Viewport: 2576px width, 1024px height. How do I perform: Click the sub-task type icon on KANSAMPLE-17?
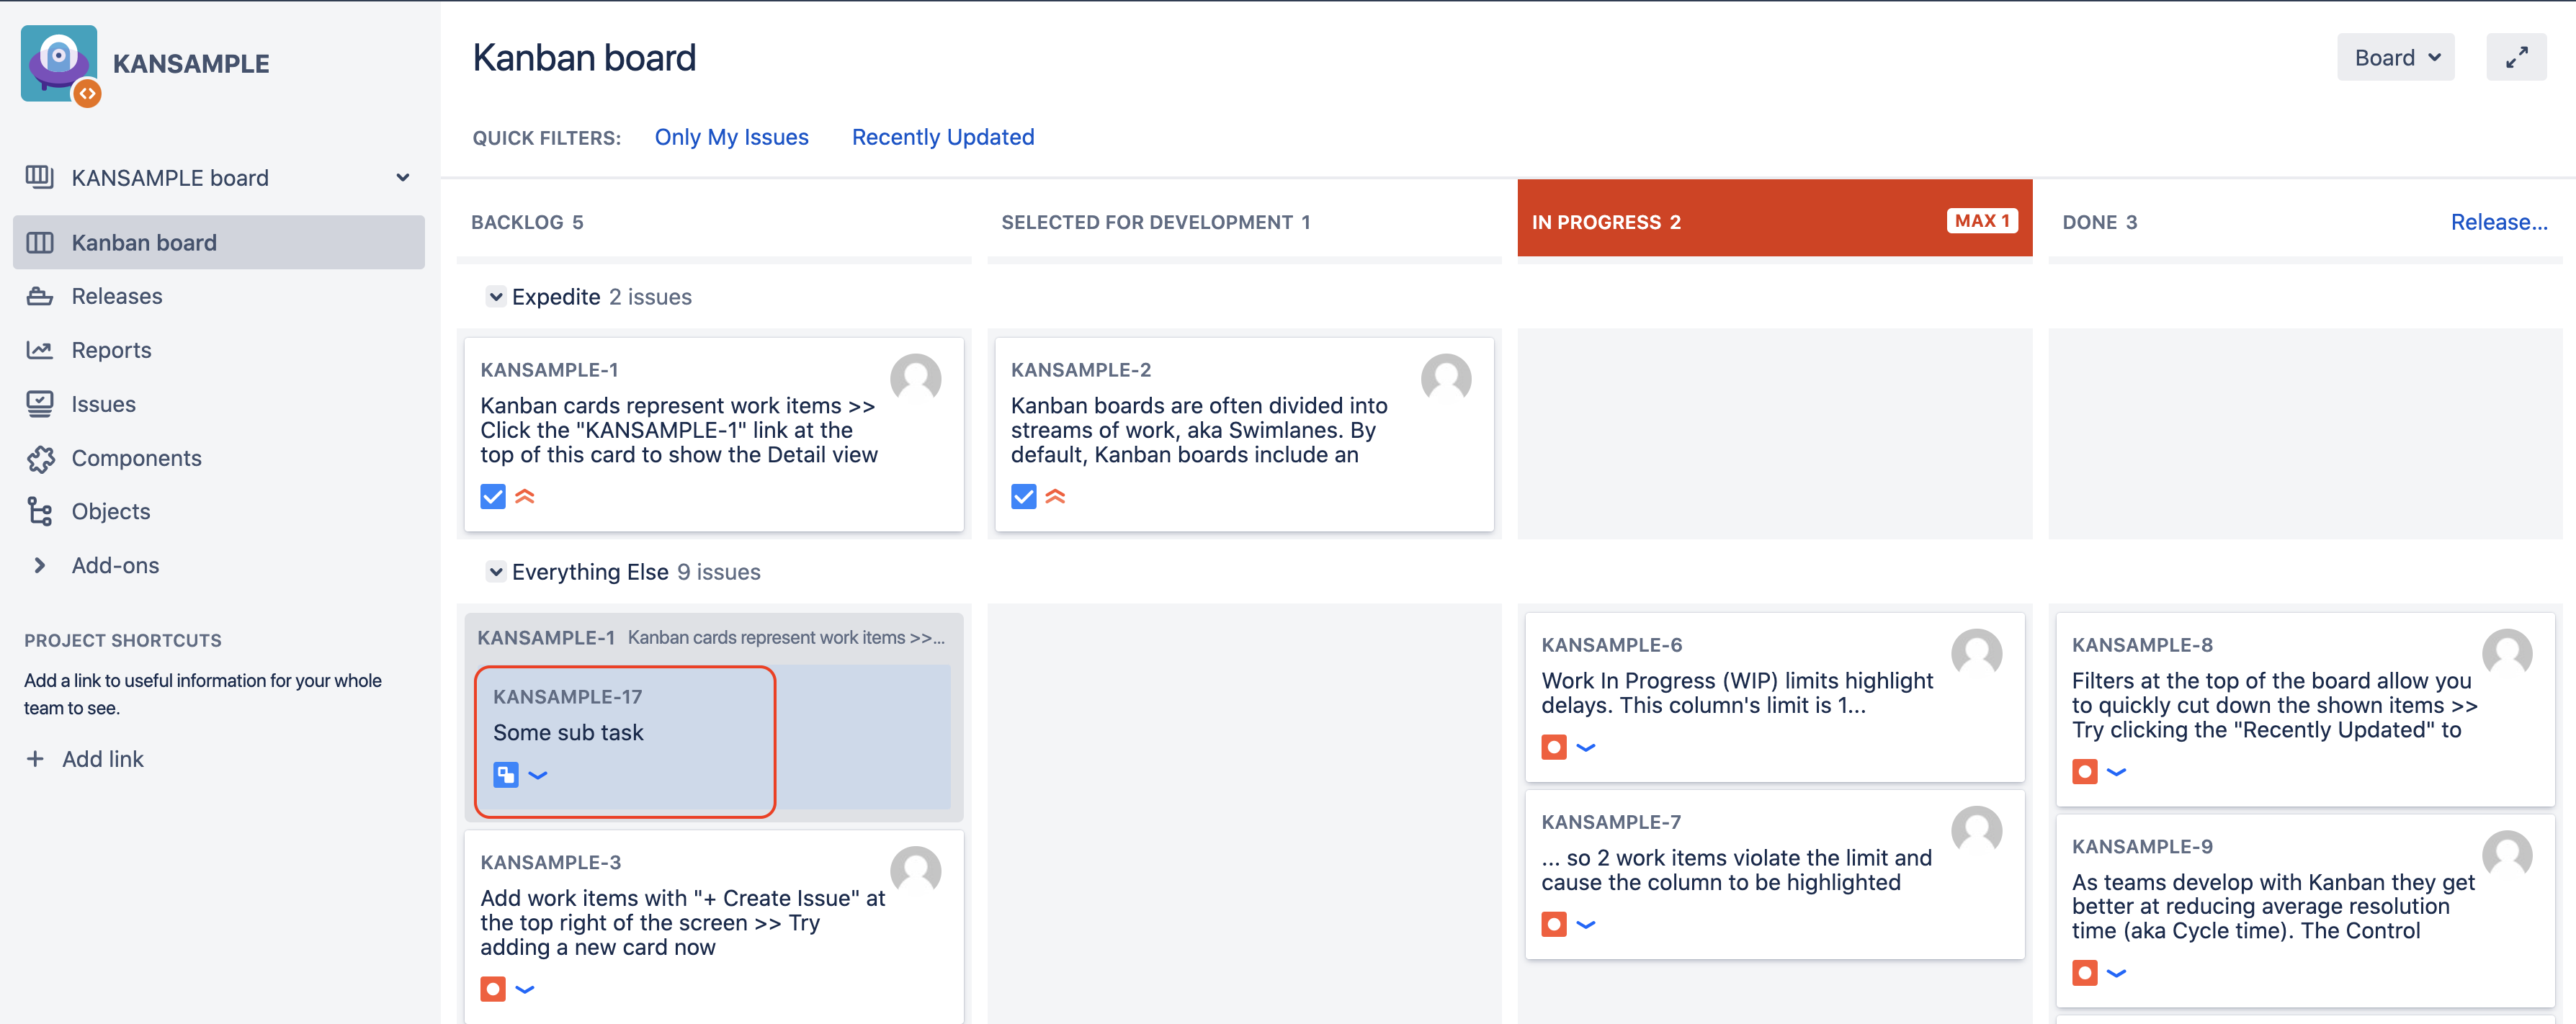(506, 775)
